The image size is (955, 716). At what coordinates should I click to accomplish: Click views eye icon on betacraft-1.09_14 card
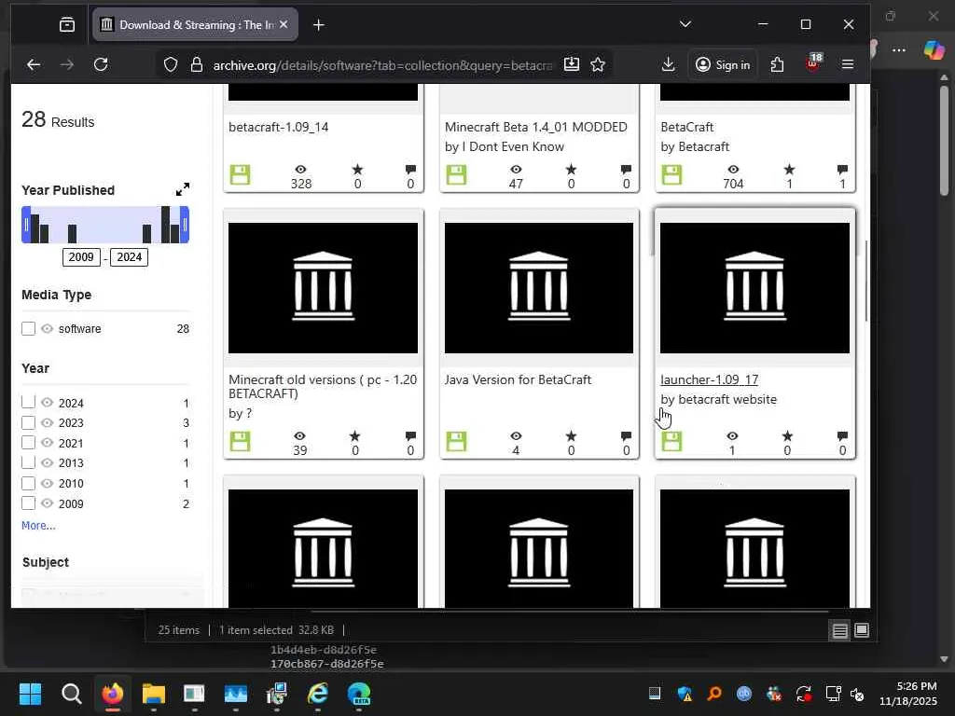click(300, 170)
